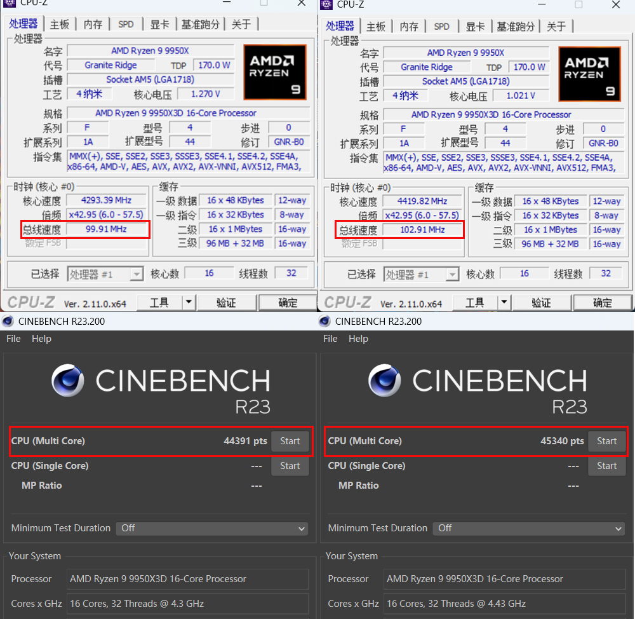Image resolution: width=635 pixels, height=619 pixels.
Task: Click 验证 button in right CPU-Z
Action: click(x=542, y=303)
